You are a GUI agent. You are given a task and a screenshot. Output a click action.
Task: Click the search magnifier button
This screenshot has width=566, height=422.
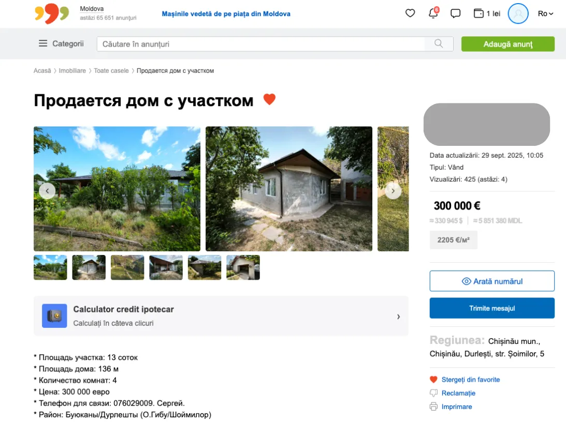coord(439,44)
